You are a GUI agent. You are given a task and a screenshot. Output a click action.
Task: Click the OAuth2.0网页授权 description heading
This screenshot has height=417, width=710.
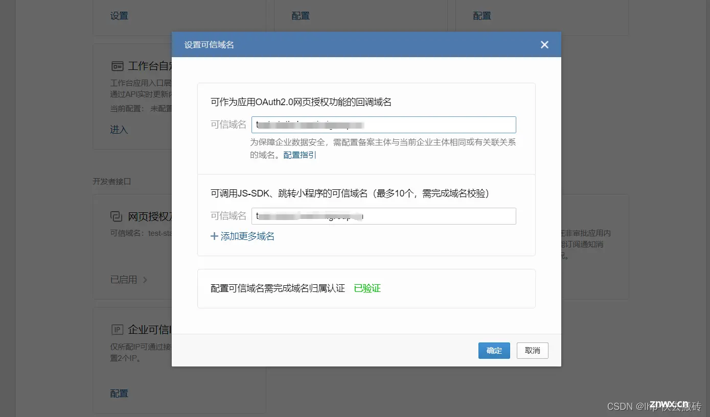[301, 102]
